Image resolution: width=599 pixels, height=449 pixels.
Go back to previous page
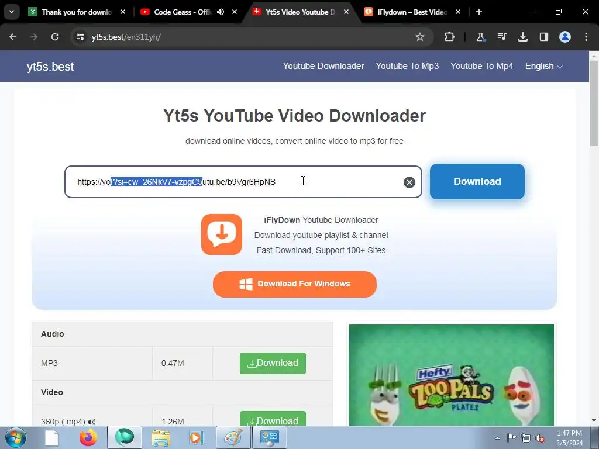pyautogui.click(x=13, y=37)
